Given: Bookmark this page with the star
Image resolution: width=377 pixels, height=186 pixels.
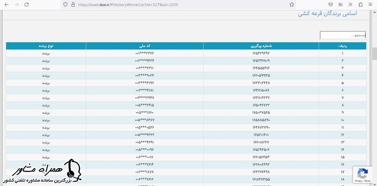Looking at the screenshot, I should click(x=292, y=5).
